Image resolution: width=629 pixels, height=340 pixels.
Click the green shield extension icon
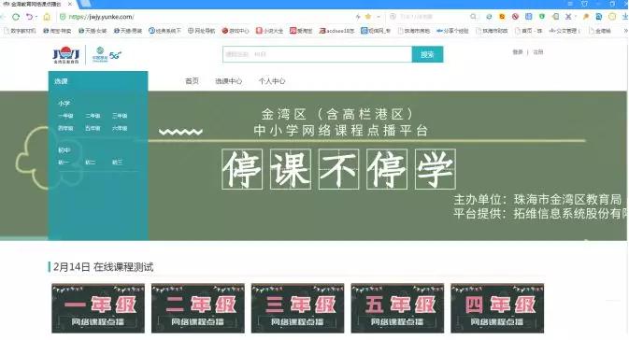coord(542,17)
